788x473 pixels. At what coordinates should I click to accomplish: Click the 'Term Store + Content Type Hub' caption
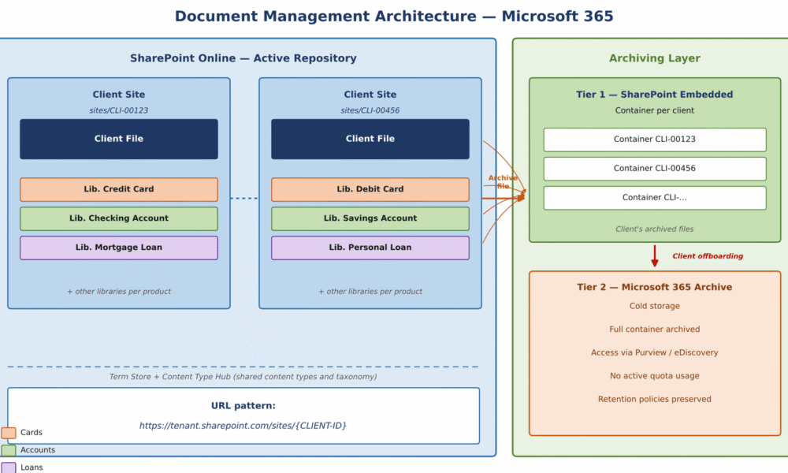(243, 377)
